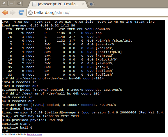Click the globe site icon in address bar
Viewport: 168px width, 137px height.
pos(31,13)
